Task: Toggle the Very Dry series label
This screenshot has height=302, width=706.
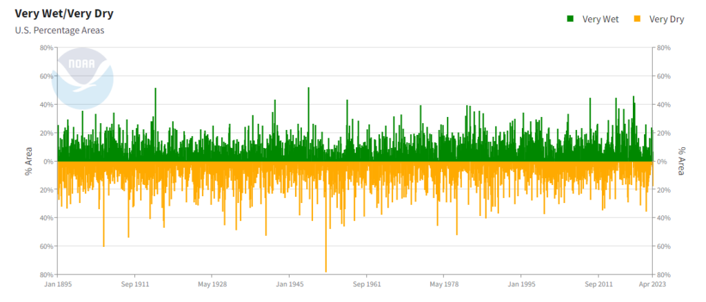Action: click(x=666, y=19)
